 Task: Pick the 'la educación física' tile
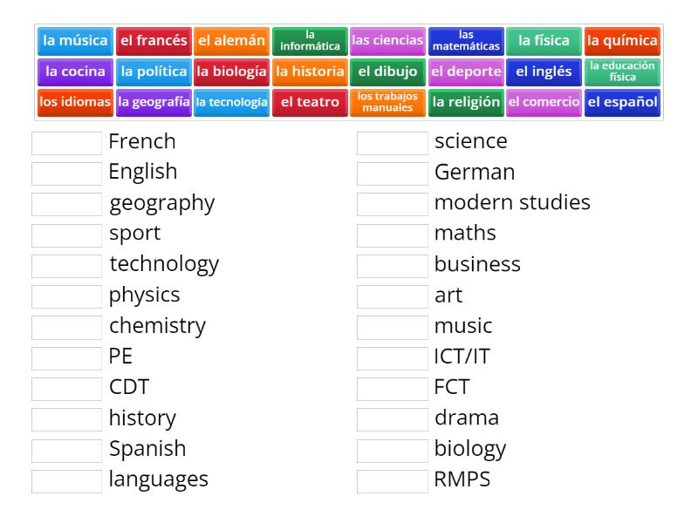click(x=623, y=71)
